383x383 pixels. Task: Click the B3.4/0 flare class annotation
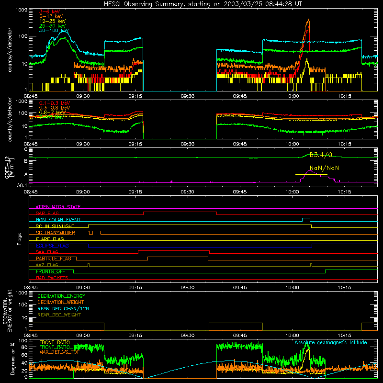point(321,155)
